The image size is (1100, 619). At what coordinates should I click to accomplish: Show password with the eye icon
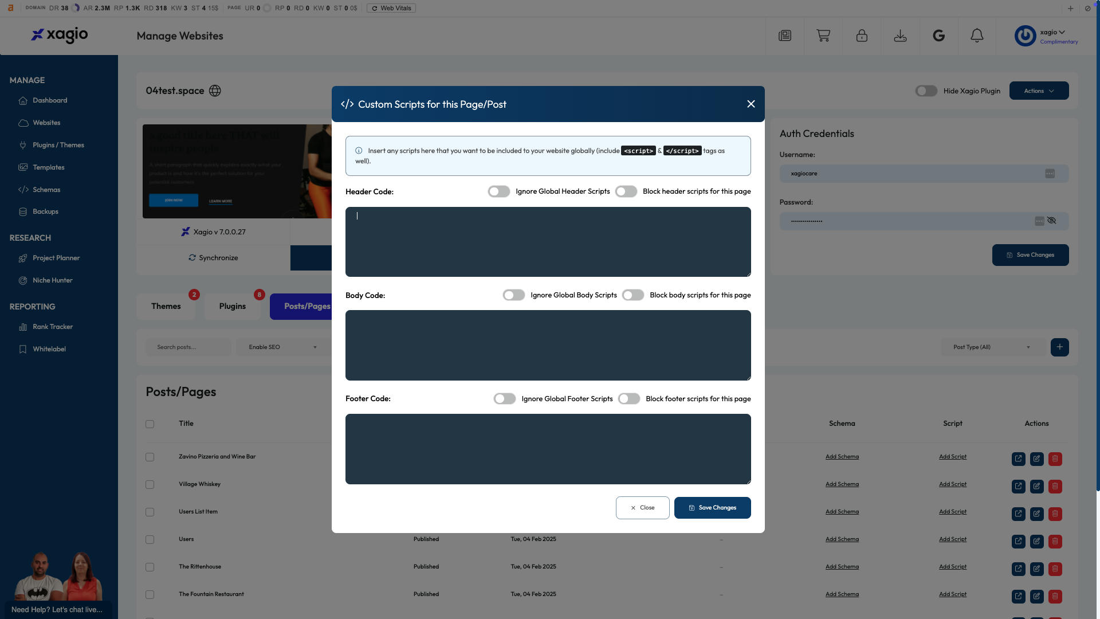pyautogui.click(x=1051, y=220)
